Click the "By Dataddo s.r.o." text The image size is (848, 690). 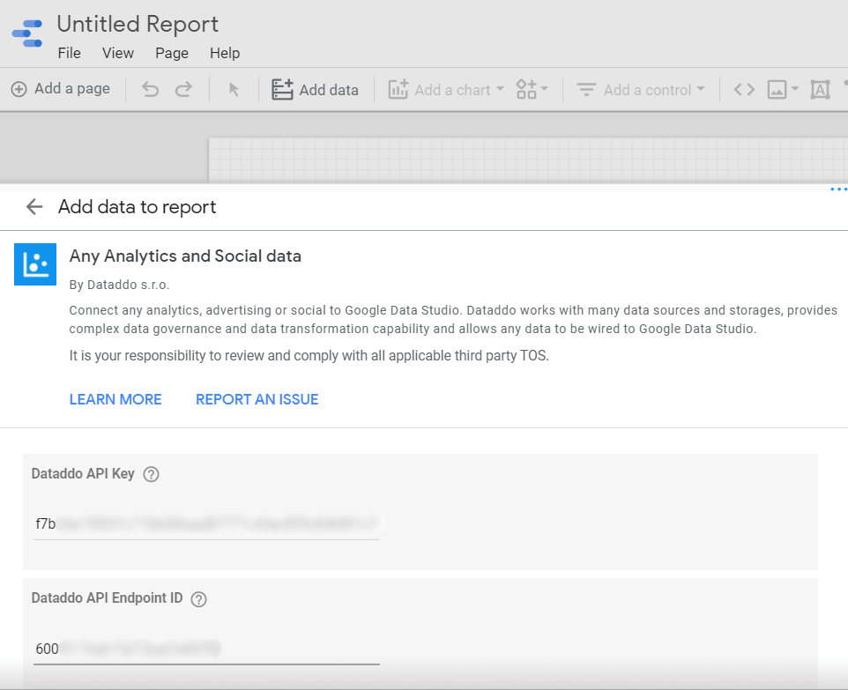pyautogui.click(x=120, y=285)
